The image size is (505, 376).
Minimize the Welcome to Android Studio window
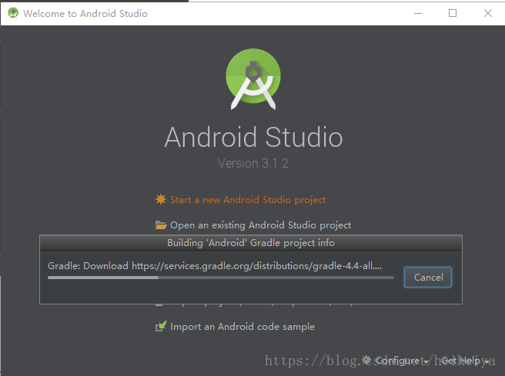pyautogui.click(x=418, y=13)
